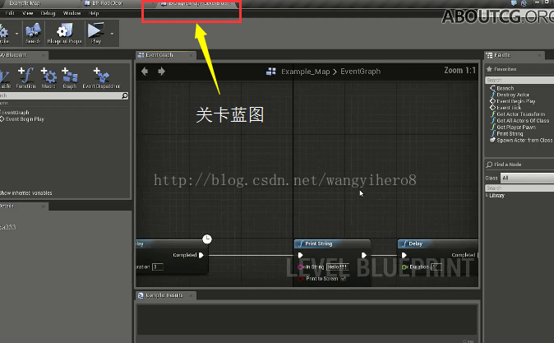Select Print String in Palette favorites
The height and width of the screenshot is (343, 554).
510,134
